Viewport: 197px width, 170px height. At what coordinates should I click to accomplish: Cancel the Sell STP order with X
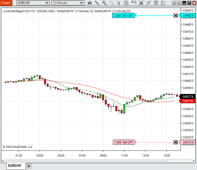176,142
